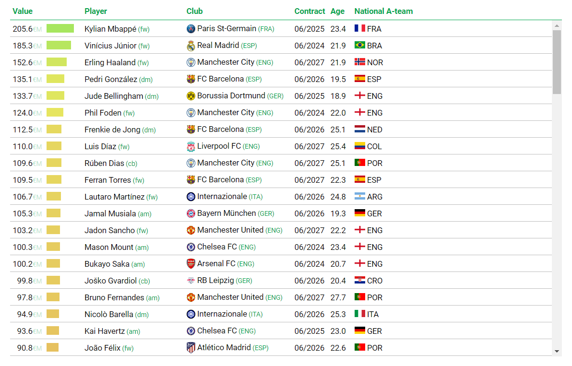Open the Manchester United link for Jadon Sancho

coord(230,230)
